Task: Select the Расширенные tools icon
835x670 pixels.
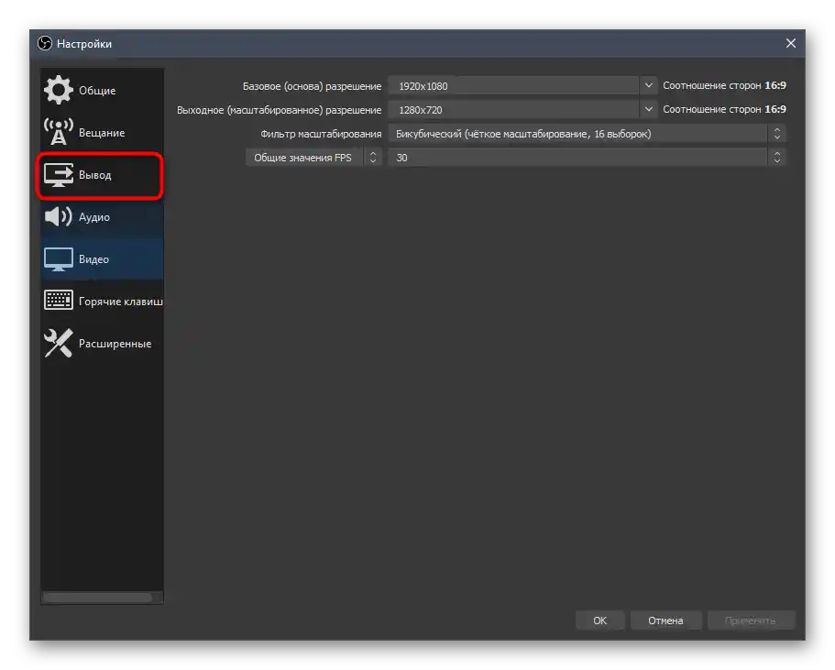Action: coord(59,343)
